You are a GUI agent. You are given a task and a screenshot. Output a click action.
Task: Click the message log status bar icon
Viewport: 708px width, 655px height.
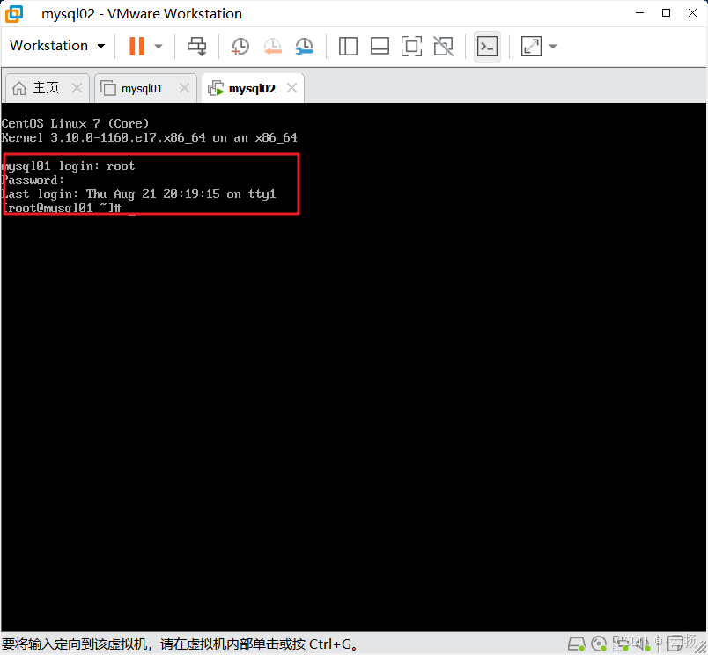coord(675,644)
